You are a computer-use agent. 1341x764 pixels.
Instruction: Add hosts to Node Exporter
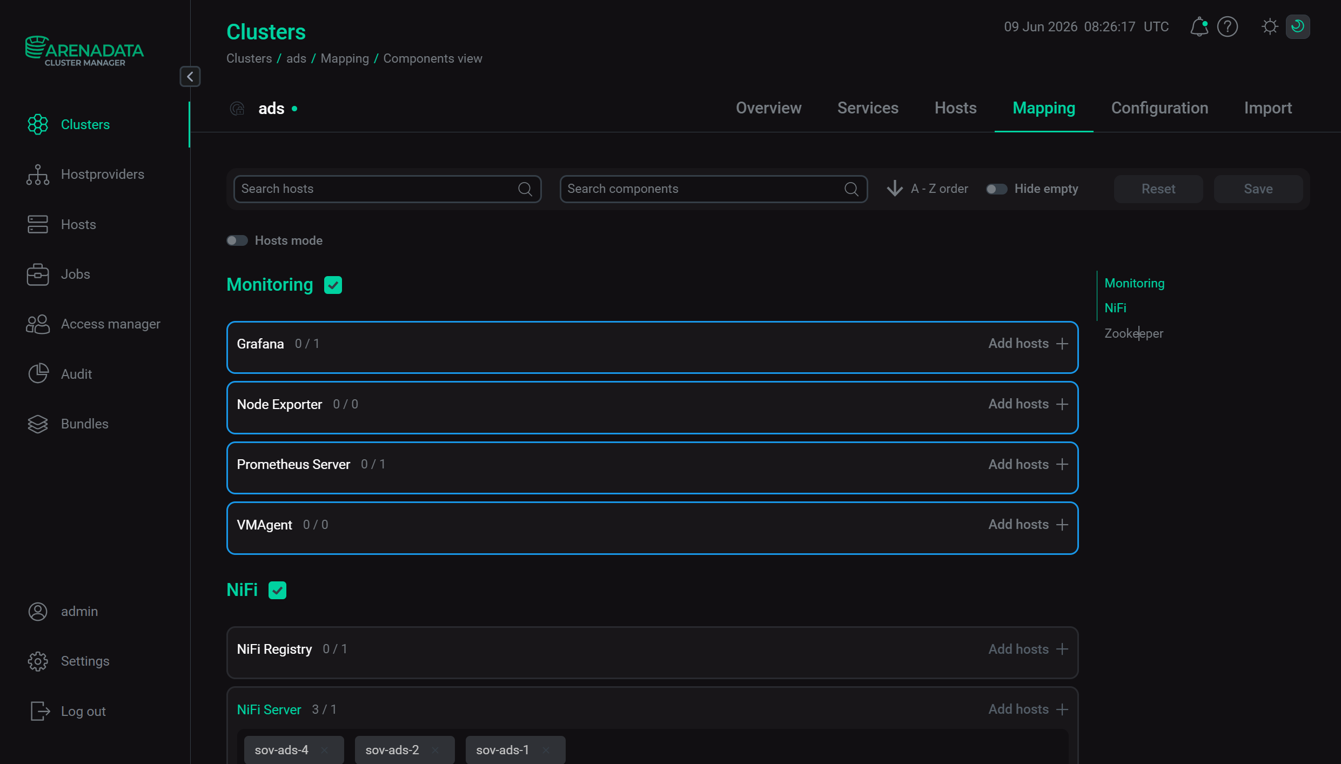[1028, 404]
